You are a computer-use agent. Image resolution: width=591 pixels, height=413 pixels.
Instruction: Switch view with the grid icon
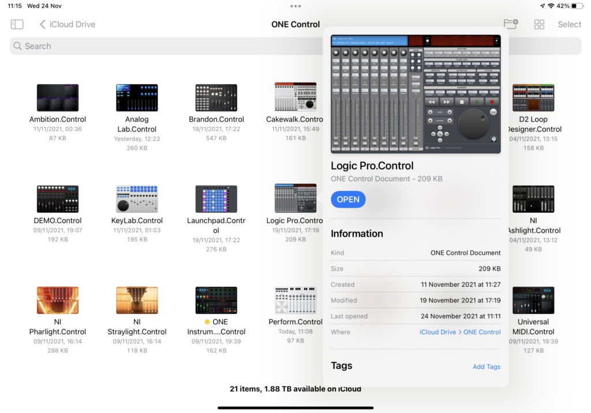click(539, 24)
